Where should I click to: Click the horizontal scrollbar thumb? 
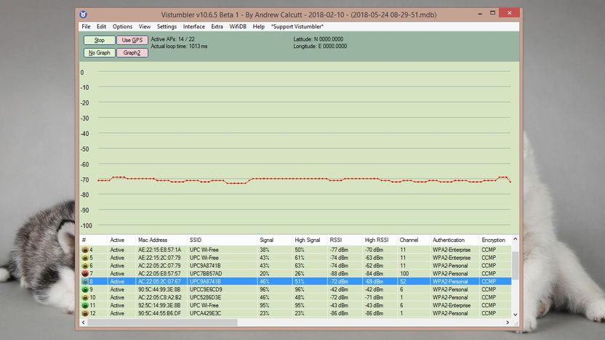162,323
